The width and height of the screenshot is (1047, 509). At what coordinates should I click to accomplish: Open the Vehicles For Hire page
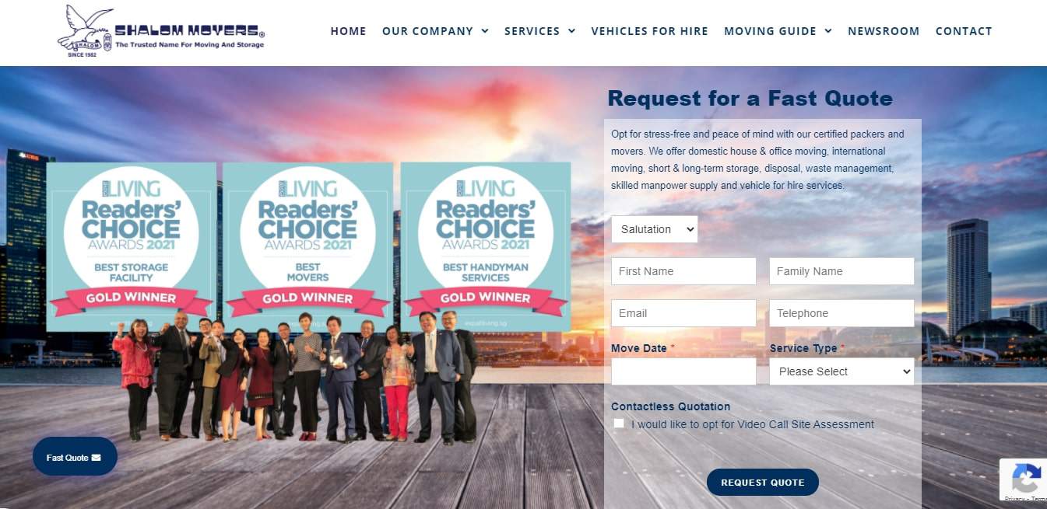[649, 31]
